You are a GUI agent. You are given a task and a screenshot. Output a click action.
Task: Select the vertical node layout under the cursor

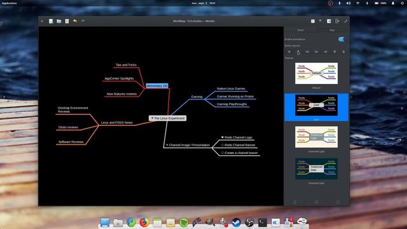click(x=298, y=52)
